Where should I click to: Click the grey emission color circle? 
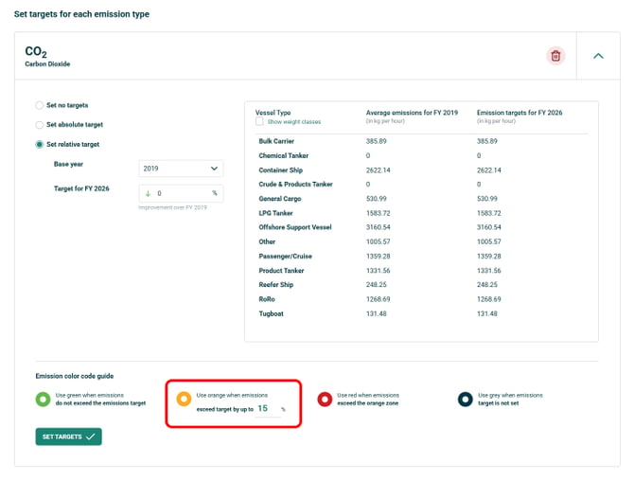[465, 399]
